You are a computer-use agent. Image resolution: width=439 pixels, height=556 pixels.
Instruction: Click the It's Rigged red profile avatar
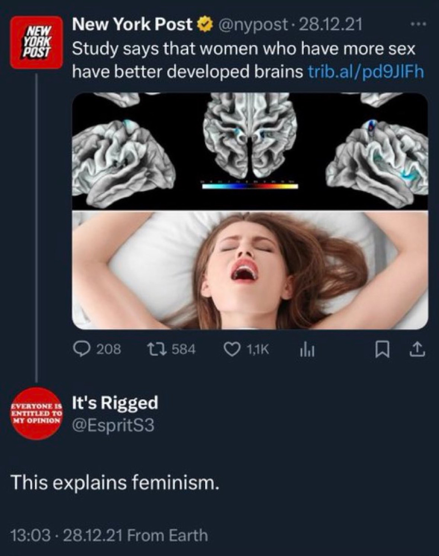pyautogui.click(x=36, y=413)
